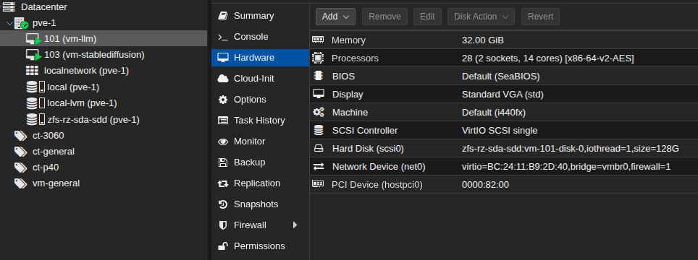Click the localnetwork (pve-1) grid icon
The height and width of the screenshot is (260, 698).
[32, 71]
